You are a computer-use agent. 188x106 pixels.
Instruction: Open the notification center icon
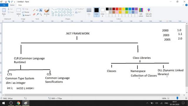183,103
